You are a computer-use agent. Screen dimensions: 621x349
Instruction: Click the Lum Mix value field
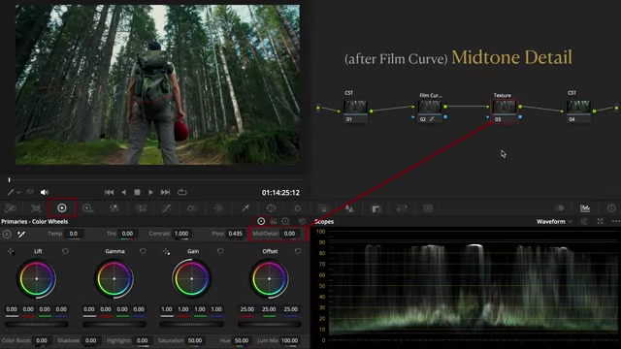tap(289, 340)
